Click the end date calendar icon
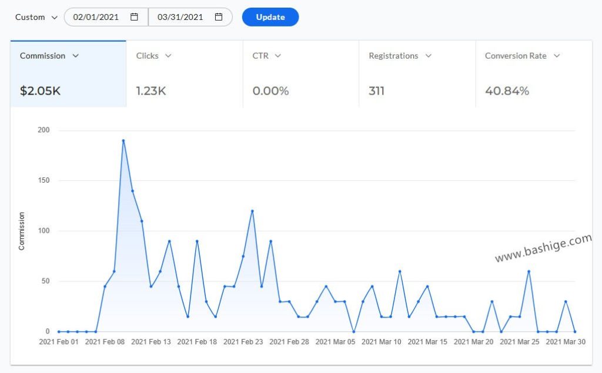 (x=219, y=17)
